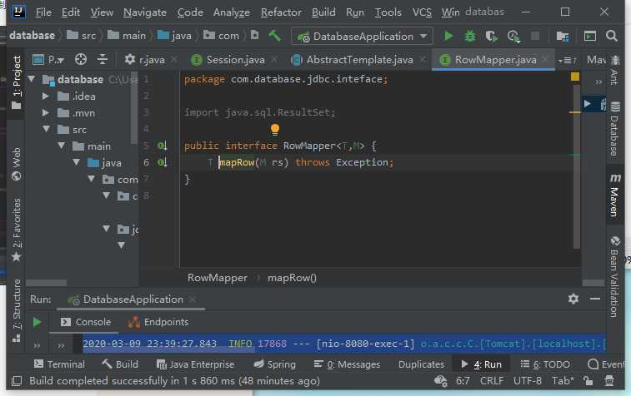Start debugging with the bug icon

click(x=469, y=36)
